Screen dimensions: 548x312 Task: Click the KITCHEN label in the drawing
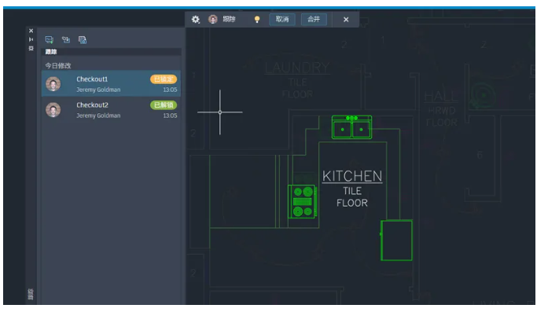[x=352, y=176]
